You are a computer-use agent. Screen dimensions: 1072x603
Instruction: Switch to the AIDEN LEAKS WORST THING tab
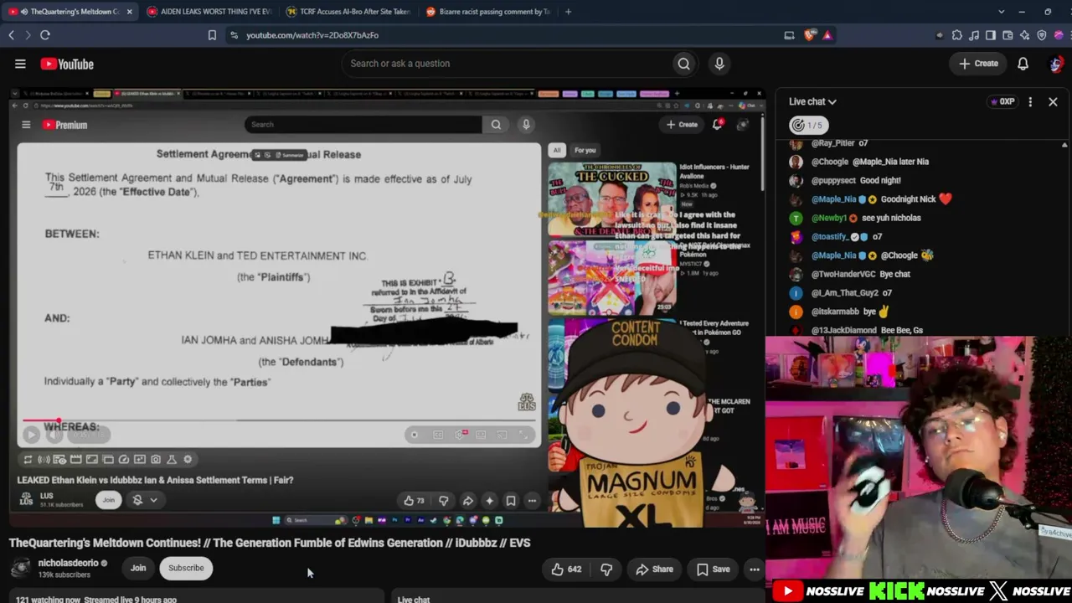click(210, 12)
